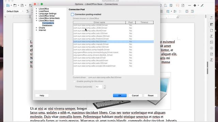Select the firebird.Driver row in drivers list

pos(113,39)
